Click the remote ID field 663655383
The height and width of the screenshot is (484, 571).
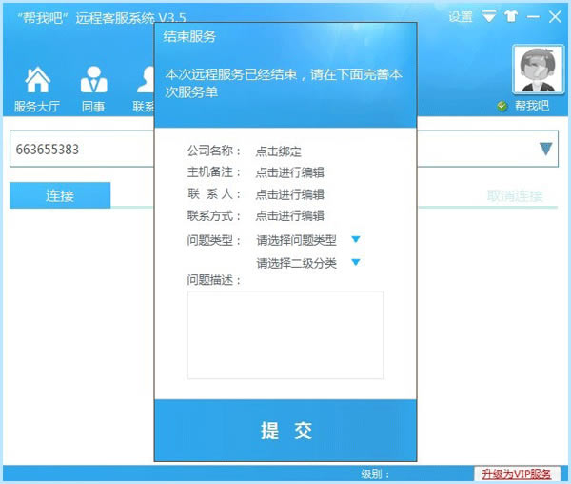point(82,149)
